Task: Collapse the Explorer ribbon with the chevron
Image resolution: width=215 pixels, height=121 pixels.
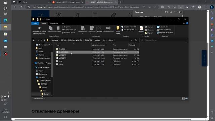Action: tap(184, 23)
